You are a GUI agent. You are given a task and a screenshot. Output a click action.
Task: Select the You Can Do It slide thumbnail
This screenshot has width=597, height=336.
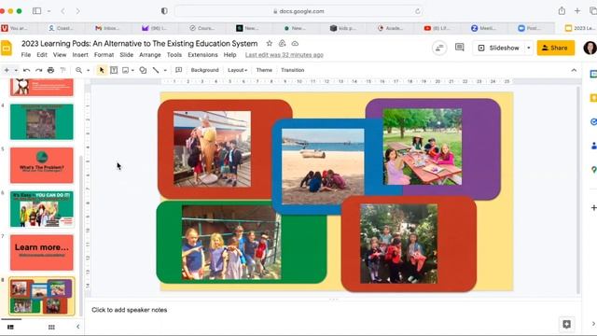click(41, 209)
